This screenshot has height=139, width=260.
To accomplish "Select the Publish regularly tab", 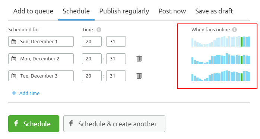I will coord(124,11).
